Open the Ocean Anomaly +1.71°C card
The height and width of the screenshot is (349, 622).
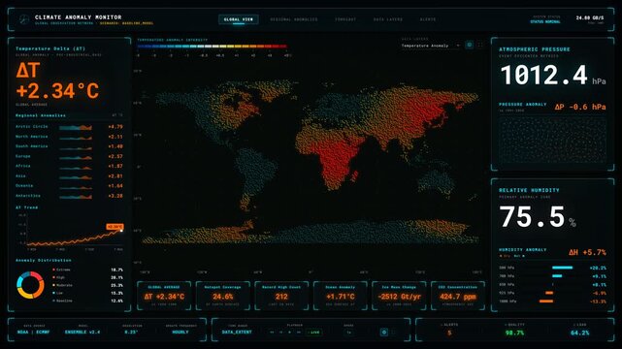pyautogui.click(x=340, y=296)
